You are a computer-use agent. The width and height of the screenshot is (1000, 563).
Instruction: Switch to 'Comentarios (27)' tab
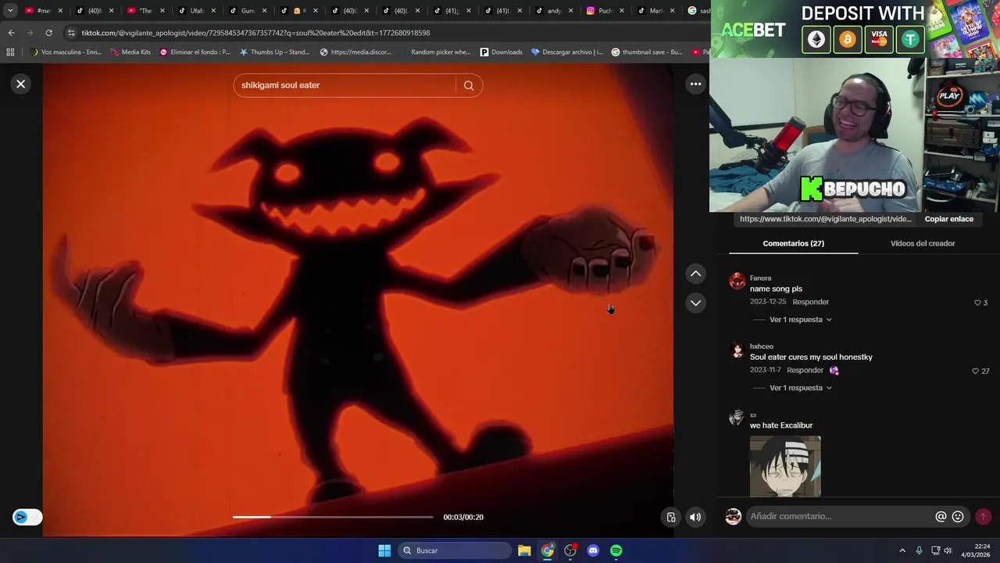793,243
